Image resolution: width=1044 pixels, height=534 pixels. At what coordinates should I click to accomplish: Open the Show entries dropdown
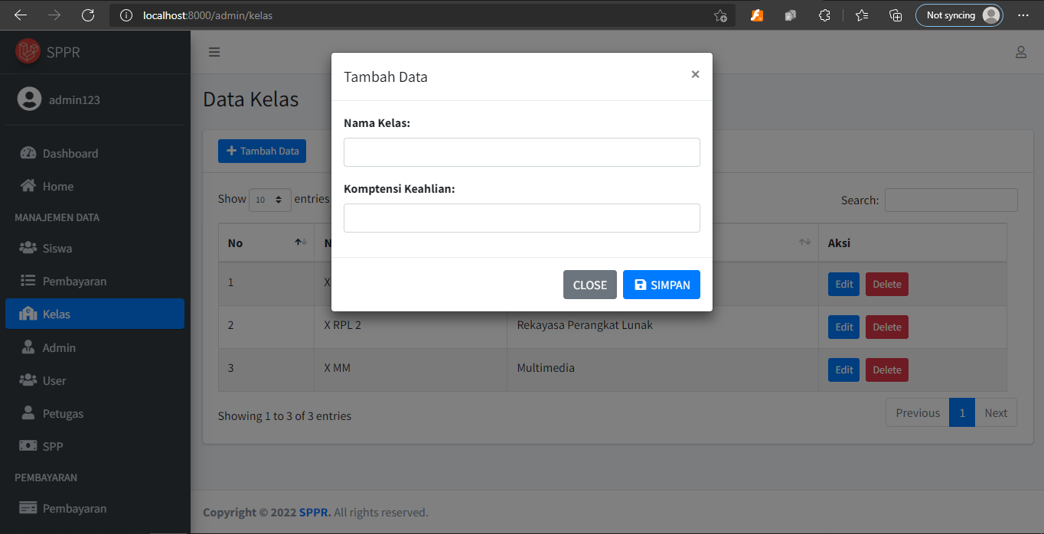click(269, 200)
